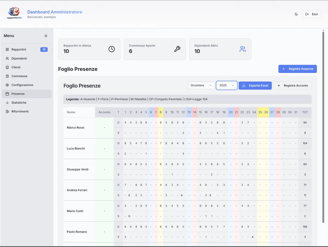The height and width of the screenshot is (247, 328).
Task: Click the Statistiche bar chart icon
Action: point(7,103)
